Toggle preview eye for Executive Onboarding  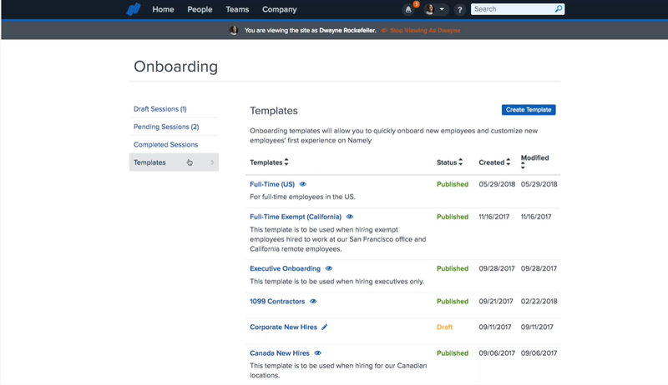coord(329,268)
